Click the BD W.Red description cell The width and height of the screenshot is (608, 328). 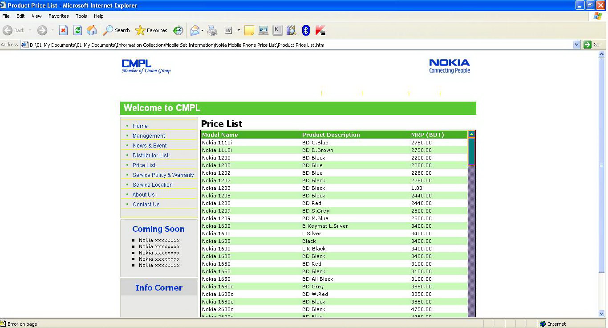tap(315, 294)
